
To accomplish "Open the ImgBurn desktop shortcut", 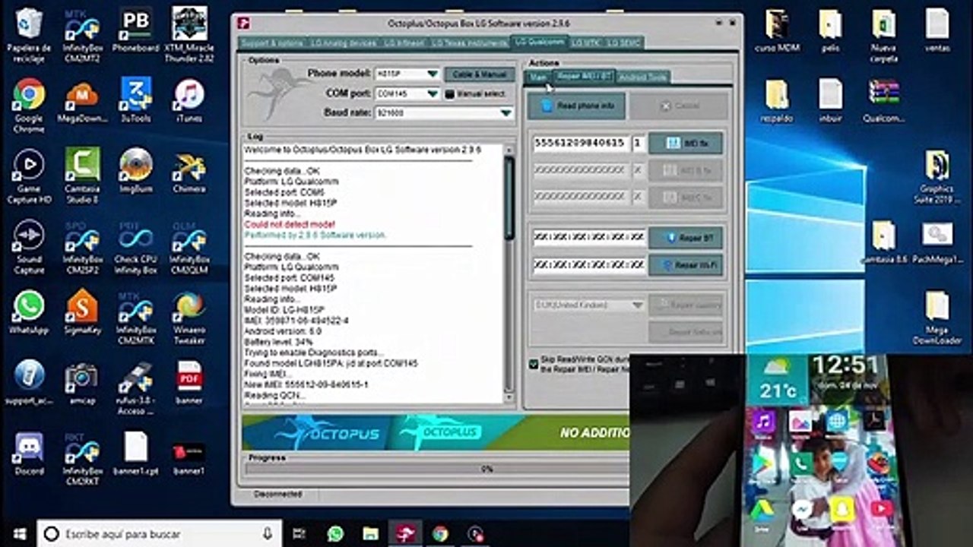I will click(135, 171).
